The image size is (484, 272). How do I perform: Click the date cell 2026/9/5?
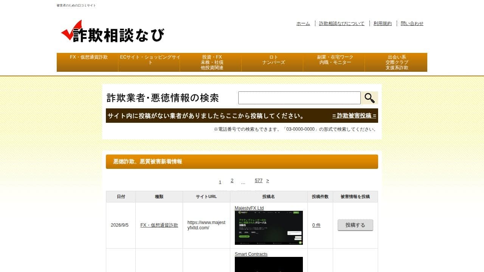(120, 225)
